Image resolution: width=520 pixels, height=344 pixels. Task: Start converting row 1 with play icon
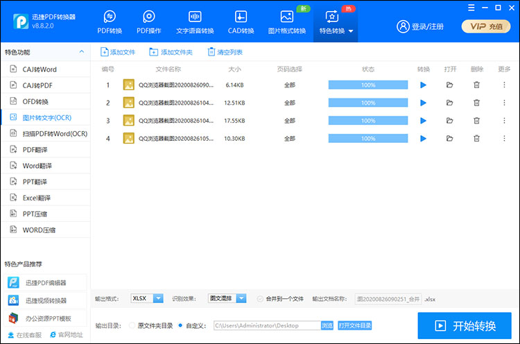pyautogui.click(x=423, y=85)
